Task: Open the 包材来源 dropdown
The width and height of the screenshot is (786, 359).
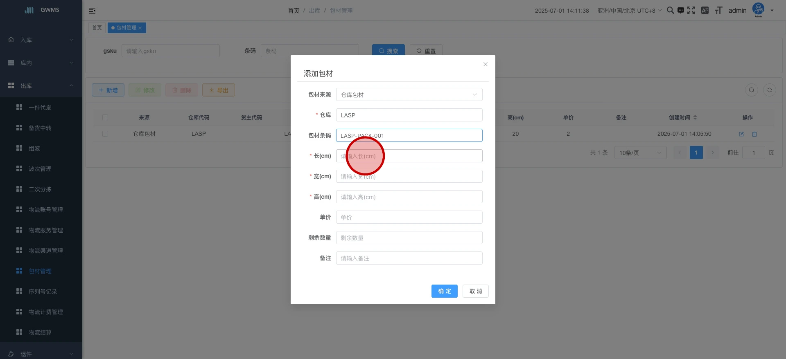Action: pos(409,94)
